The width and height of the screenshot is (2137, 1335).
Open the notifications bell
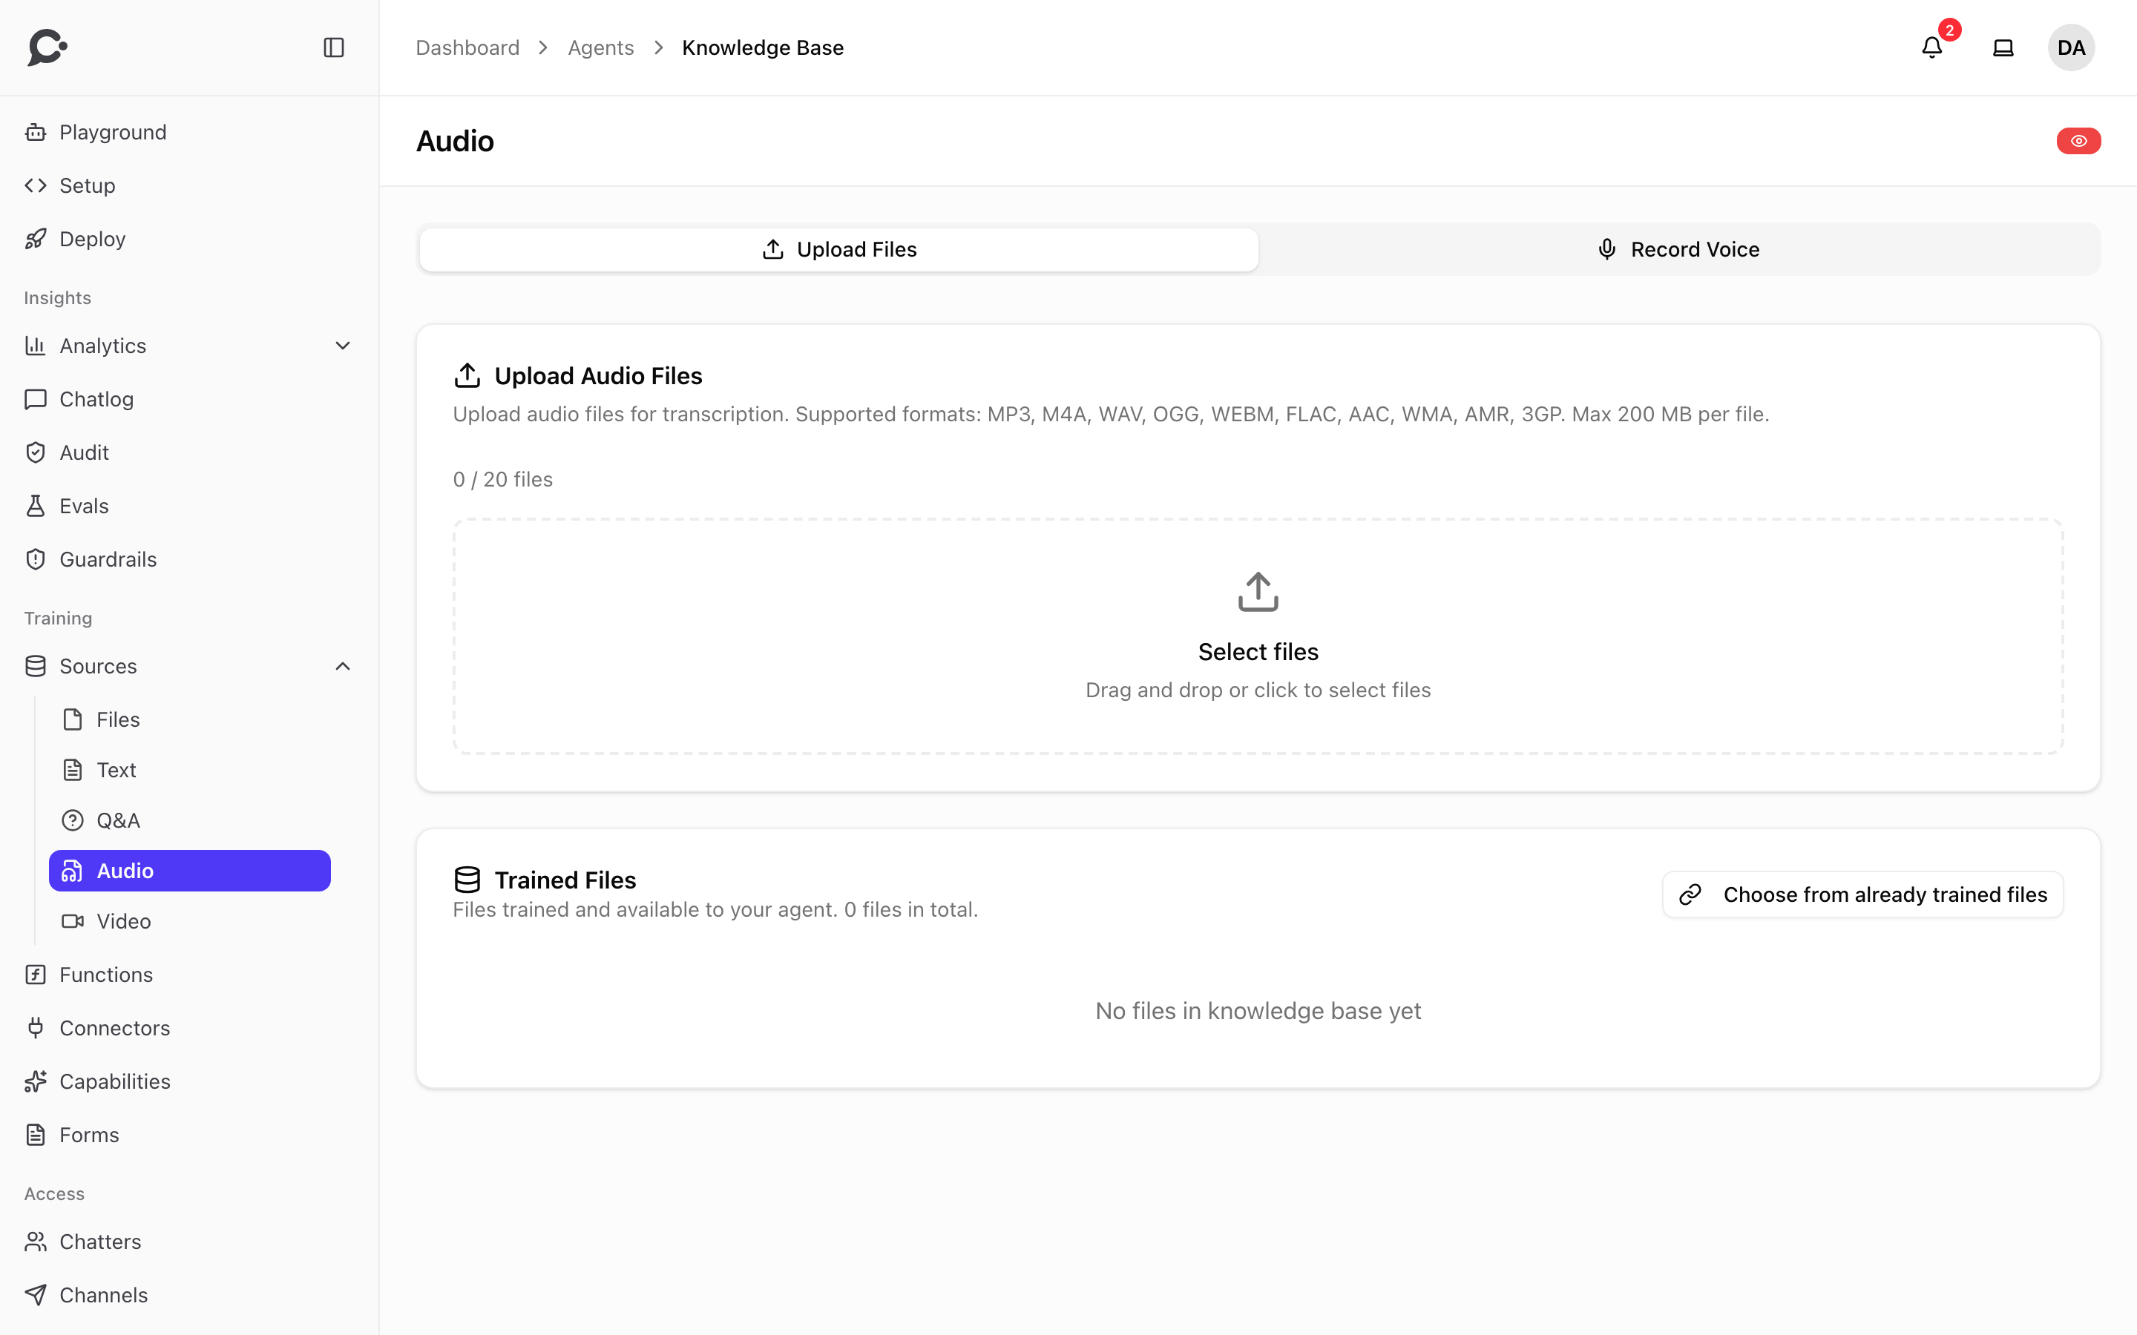tap(1932, 47)
